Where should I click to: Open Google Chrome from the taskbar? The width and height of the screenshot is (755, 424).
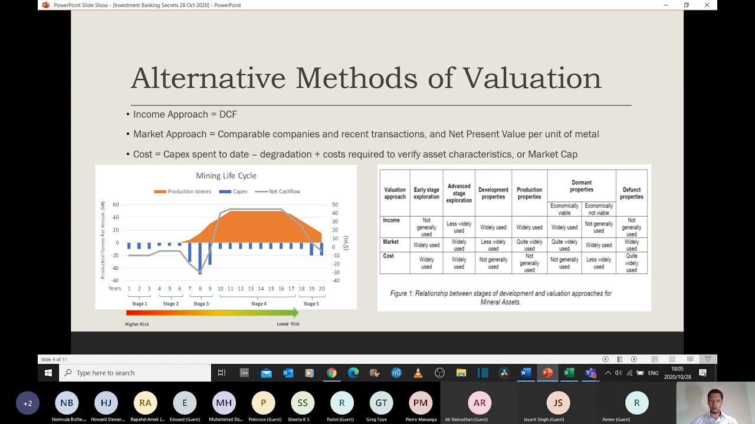[x=331, y=373]
